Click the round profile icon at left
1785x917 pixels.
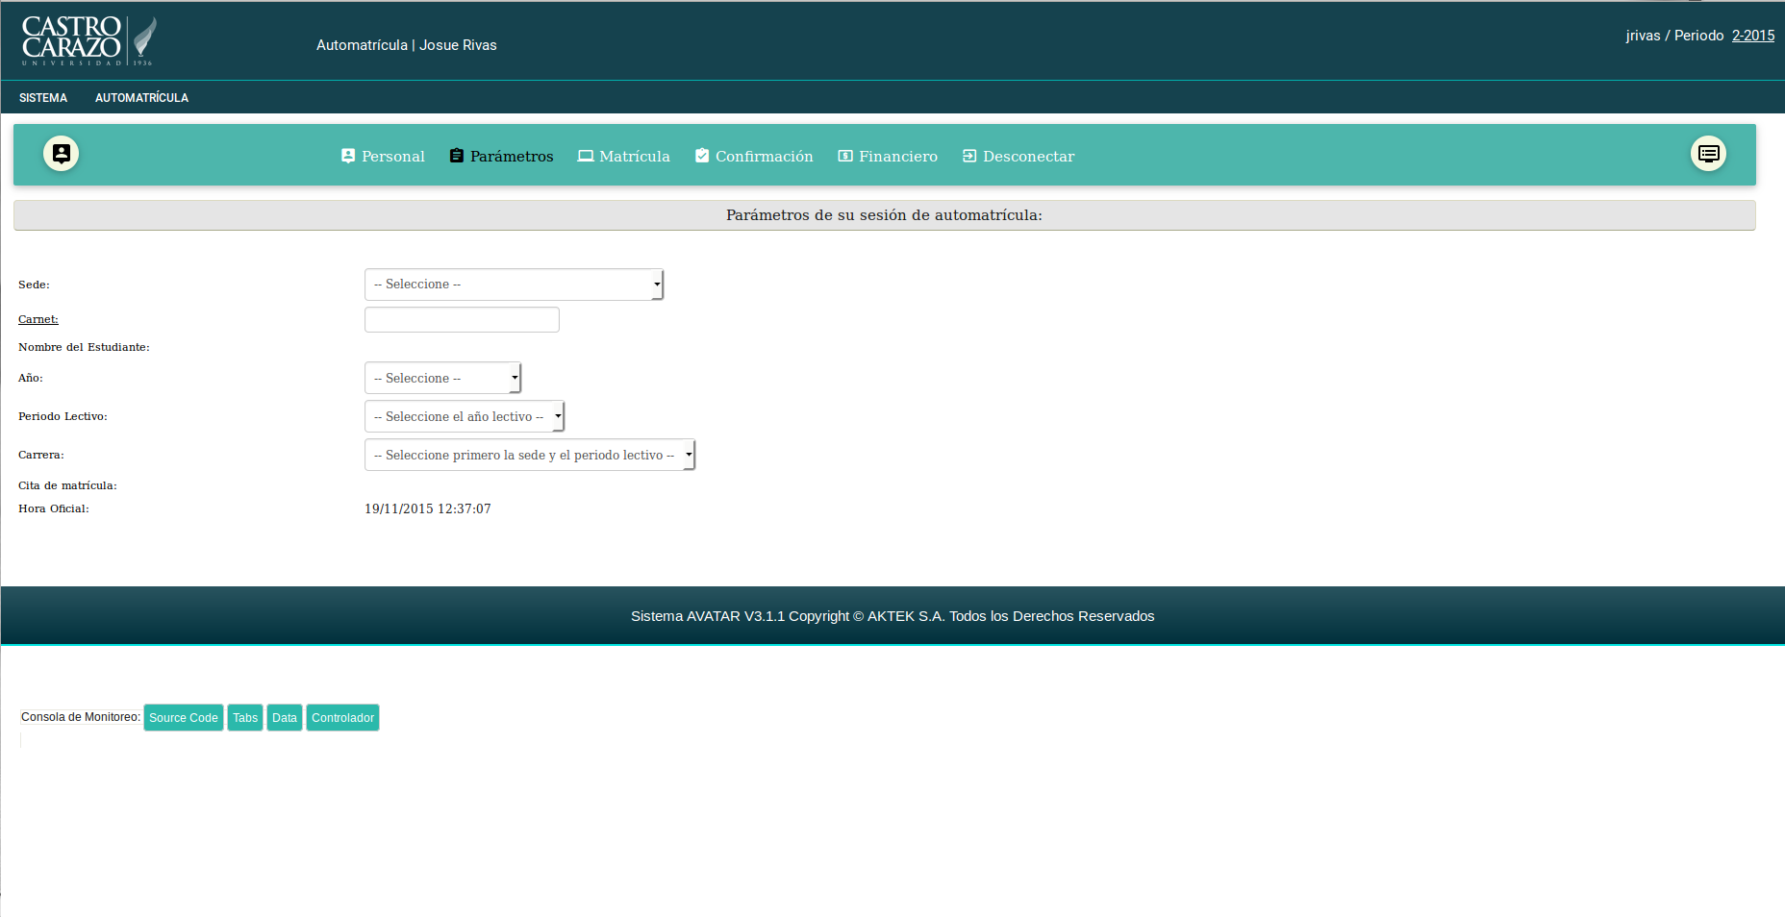(61, 154)
